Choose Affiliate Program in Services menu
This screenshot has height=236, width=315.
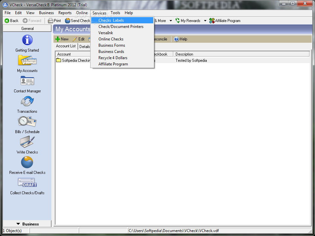click(122, 64)
